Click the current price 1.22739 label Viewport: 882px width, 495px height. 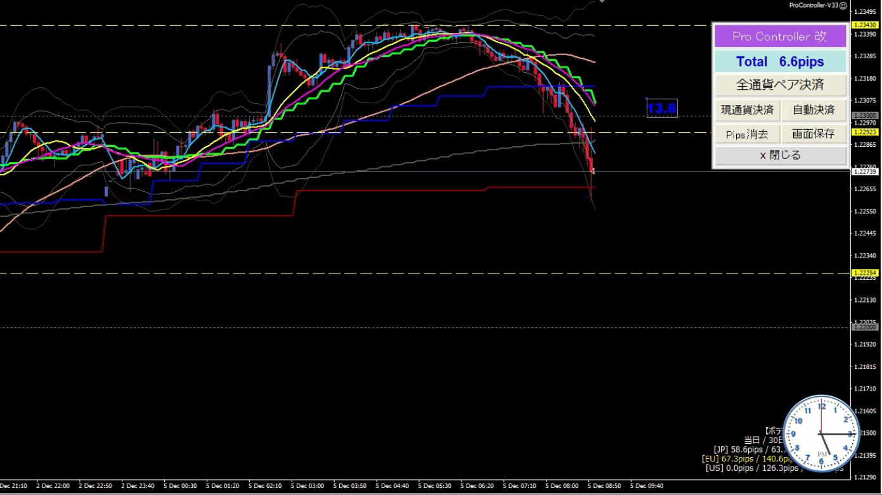[x=865, y=172]
